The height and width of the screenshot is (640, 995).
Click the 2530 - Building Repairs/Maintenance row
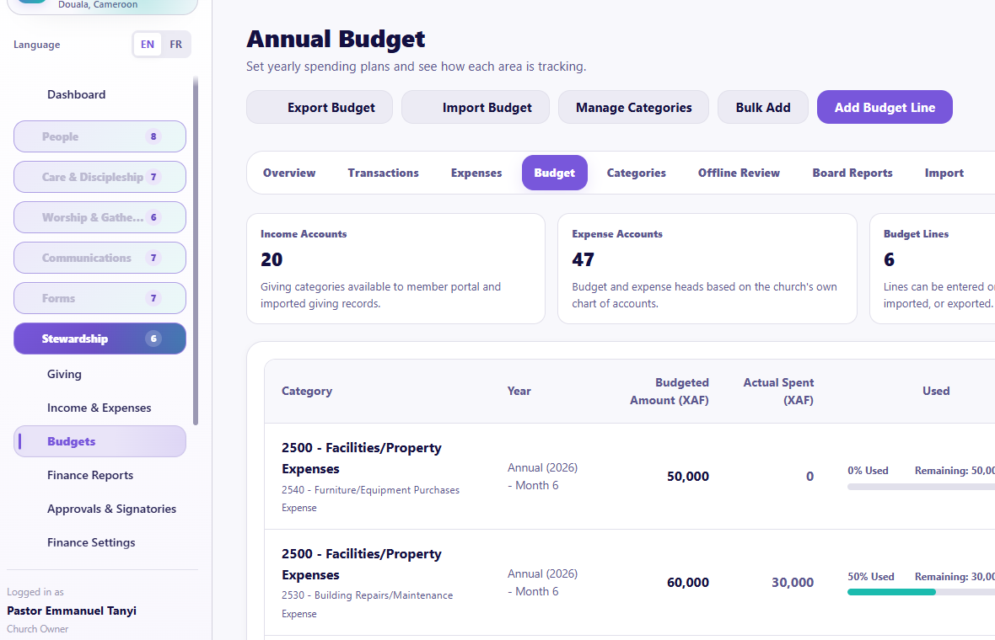[x=630, y=583]
